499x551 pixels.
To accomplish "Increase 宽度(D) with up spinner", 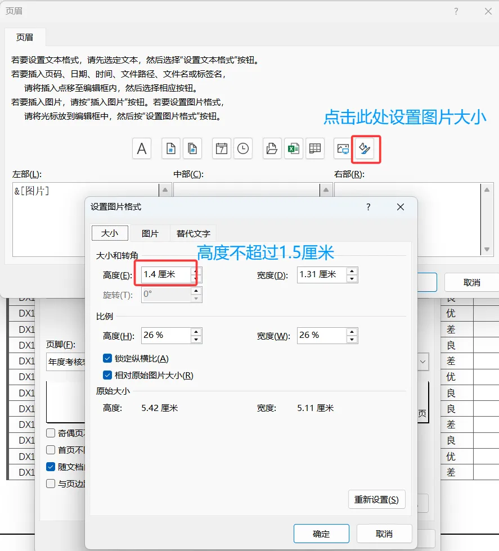I will coord(352,271).
